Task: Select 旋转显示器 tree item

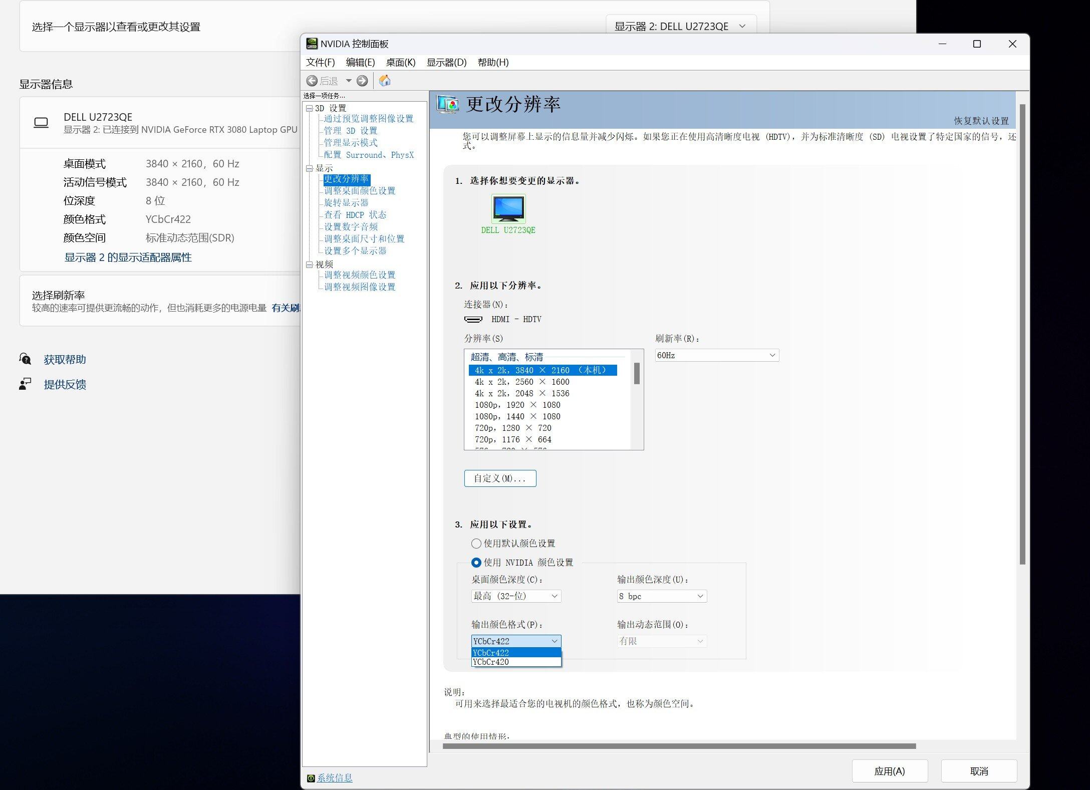Action: pyautogui.click(x=346, y=203)
